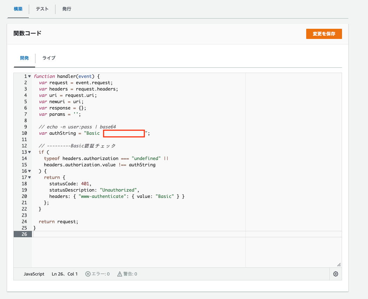Collapse the fold arrow on line 16
The image size is (368, 299).
[29, 171]
